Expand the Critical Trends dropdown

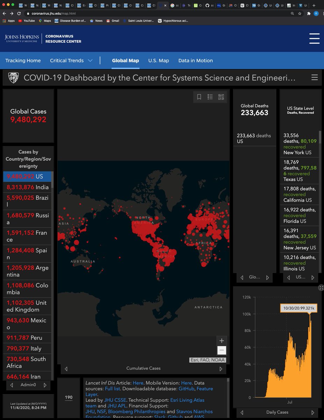click(71, 61)
